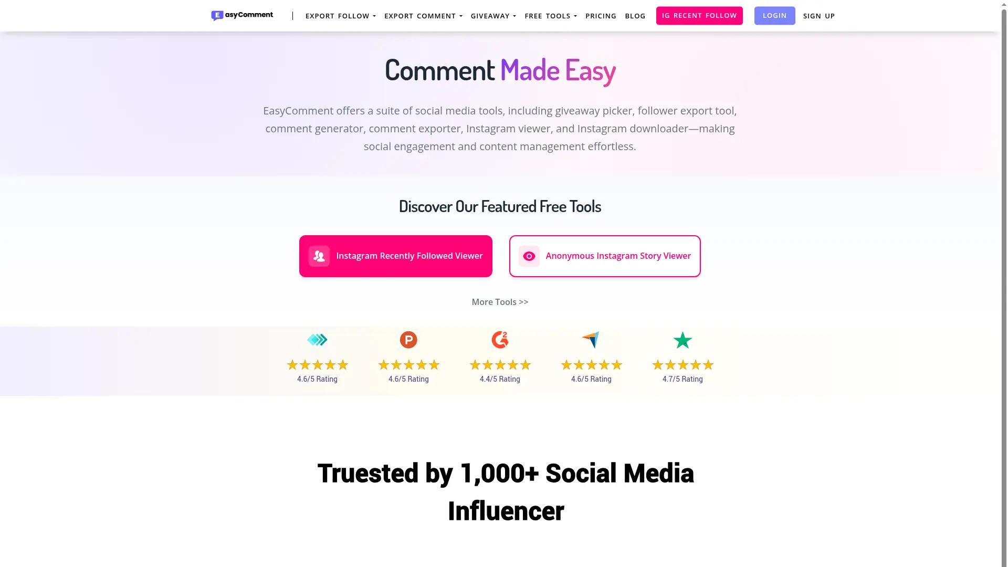Viewport: 1008px width, 567px height.
Task: Click the LOGIN button
Action: pyautogui.click(x=774, y=15)
